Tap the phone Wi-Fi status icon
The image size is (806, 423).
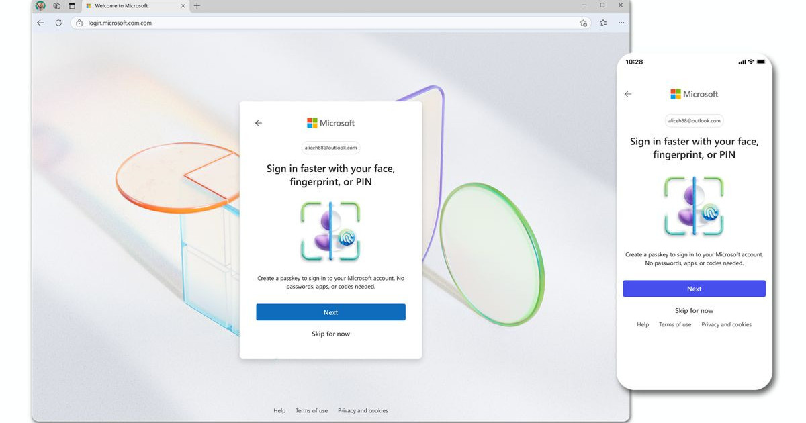click(x=750, y=62)
